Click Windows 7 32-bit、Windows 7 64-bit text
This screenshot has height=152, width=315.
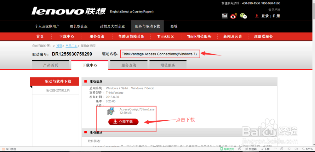pos(130,88)
